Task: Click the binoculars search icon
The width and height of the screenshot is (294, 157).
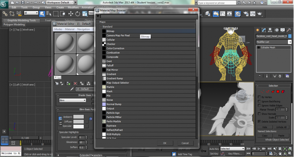Action: click(239, 3)
